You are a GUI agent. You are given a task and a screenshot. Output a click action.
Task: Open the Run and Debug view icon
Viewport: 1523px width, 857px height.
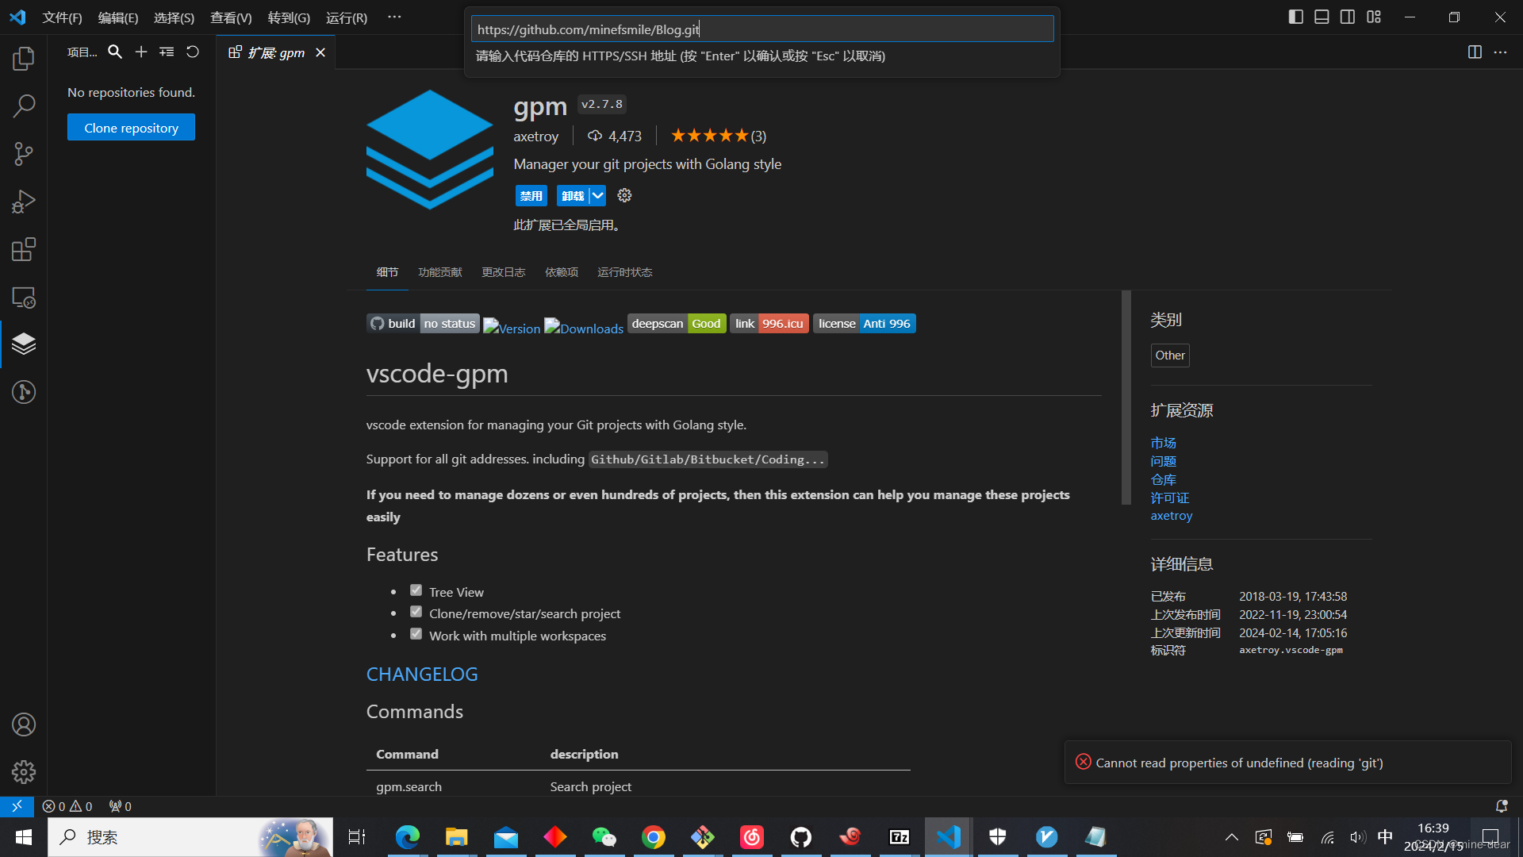[24, 202]
